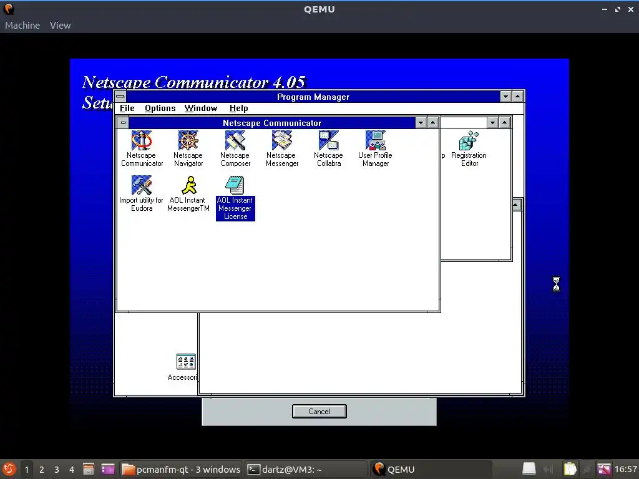
Task: Click file manager launcher in taskbar
Action: [89, 469]
